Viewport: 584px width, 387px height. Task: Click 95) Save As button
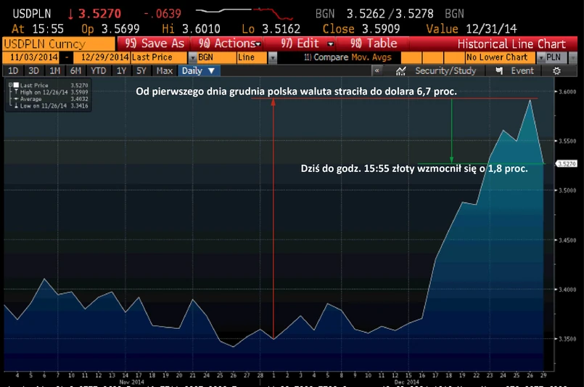(x=155, y=44)
